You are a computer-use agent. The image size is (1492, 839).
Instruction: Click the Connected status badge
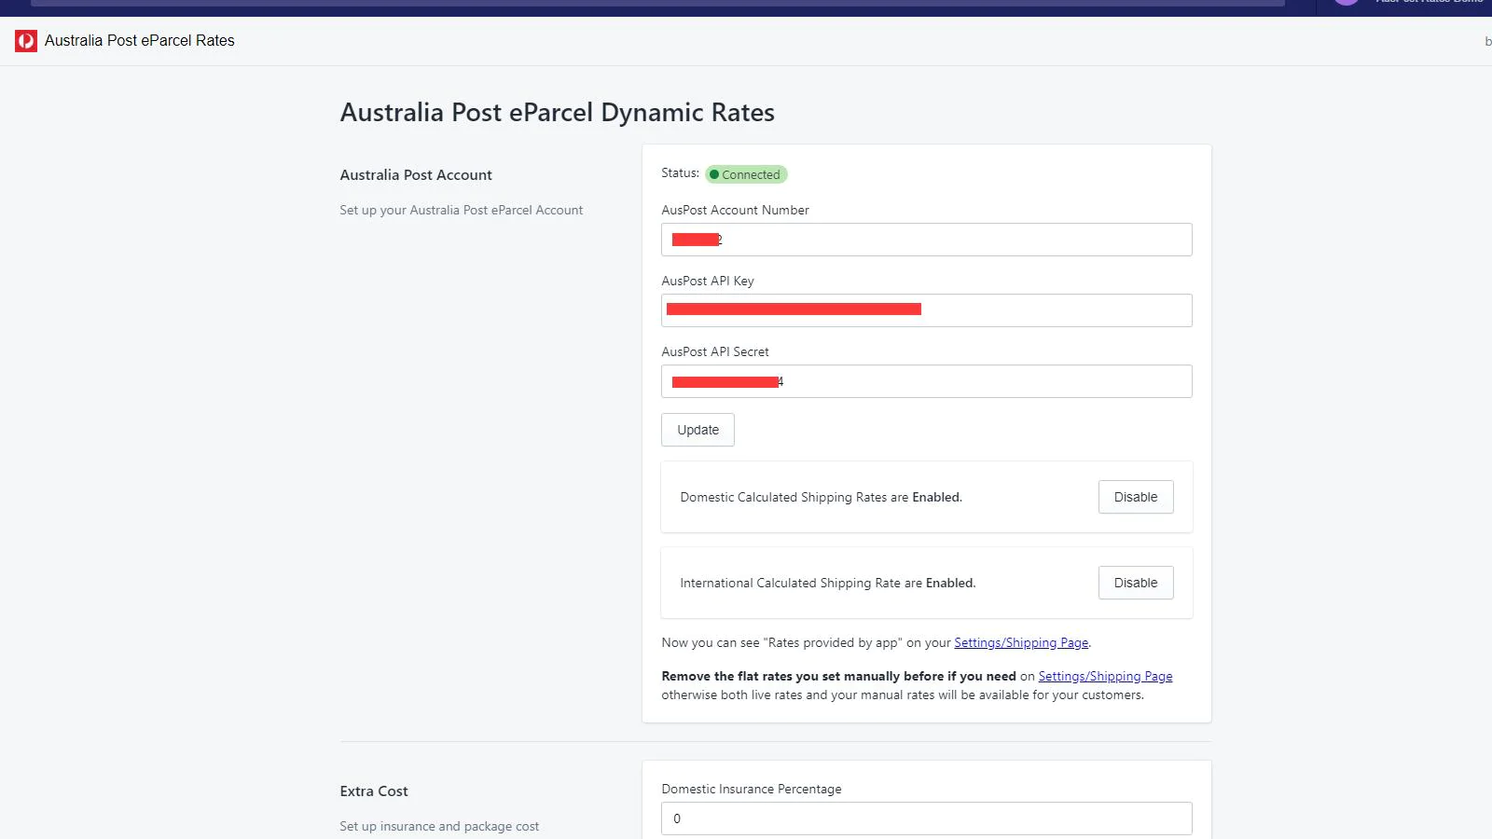[x=748, y=174]
